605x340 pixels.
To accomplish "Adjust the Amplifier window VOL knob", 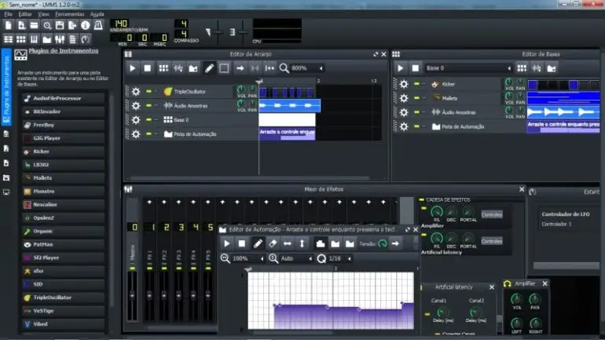I will click(517, 298).
